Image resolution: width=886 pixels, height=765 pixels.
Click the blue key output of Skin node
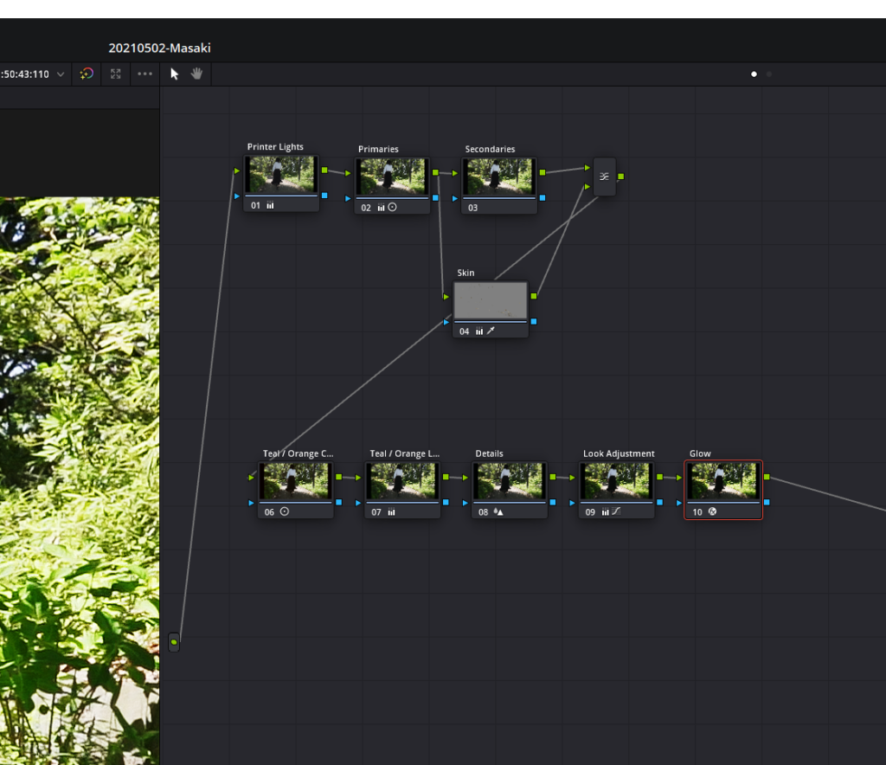(x=534, y=321)
